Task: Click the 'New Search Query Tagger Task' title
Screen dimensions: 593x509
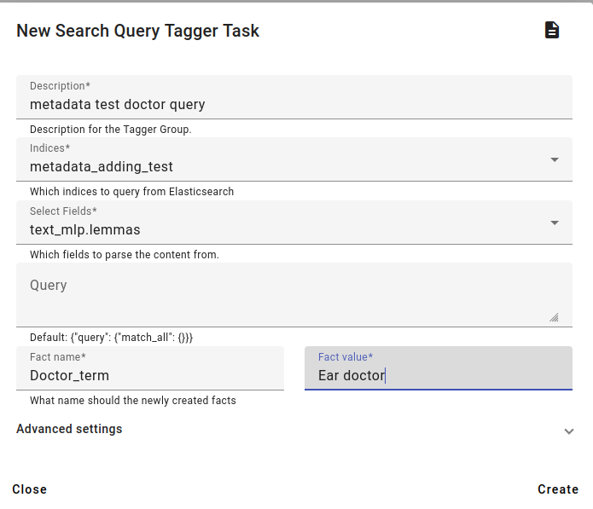Action: tap(137, 31)
